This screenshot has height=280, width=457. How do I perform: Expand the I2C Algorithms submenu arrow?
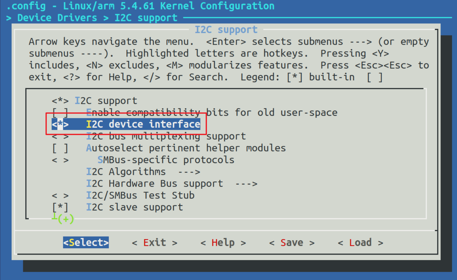pos(189,172)
